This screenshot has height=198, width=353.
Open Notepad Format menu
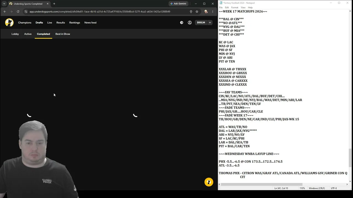[235, 7]
